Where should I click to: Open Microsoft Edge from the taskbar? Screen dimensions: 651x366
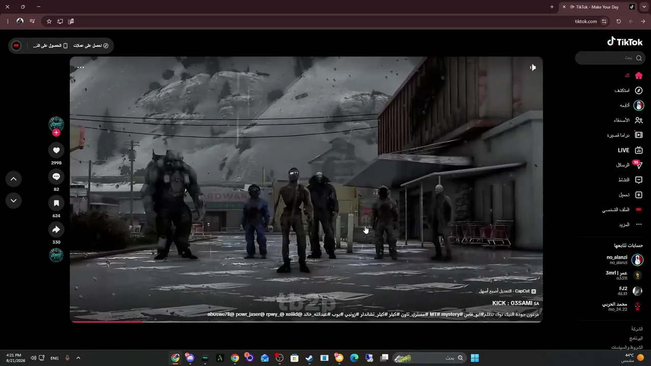(354, 358)
